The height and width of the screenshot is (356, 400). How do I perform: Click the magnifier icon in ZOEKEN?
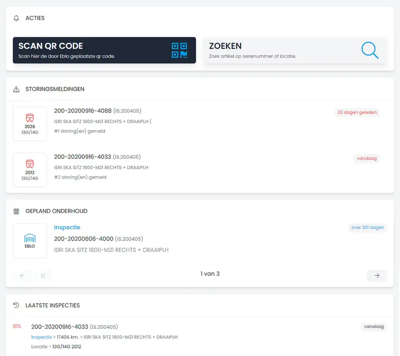click(370, 50)
